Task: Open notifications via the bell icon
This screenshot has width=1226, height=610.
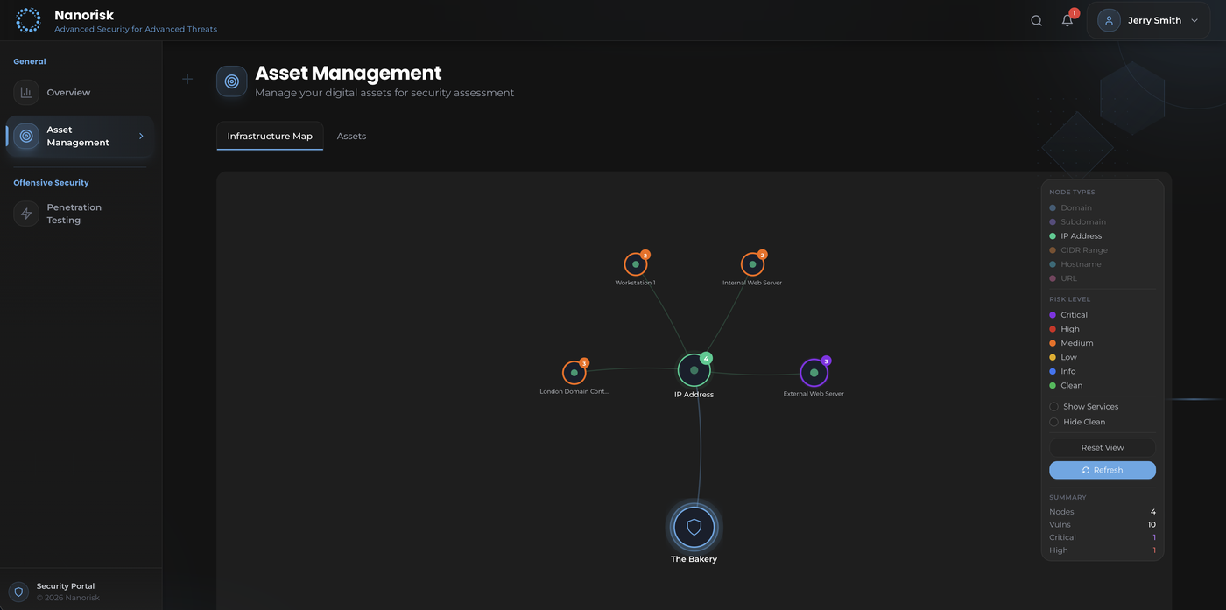Action: pos(1067,20)
